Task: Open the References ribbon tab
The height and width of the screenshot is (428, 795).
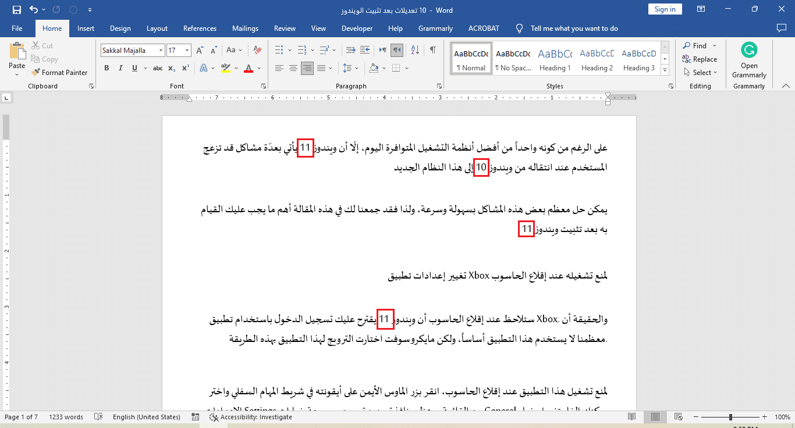Action: point(200,28)
